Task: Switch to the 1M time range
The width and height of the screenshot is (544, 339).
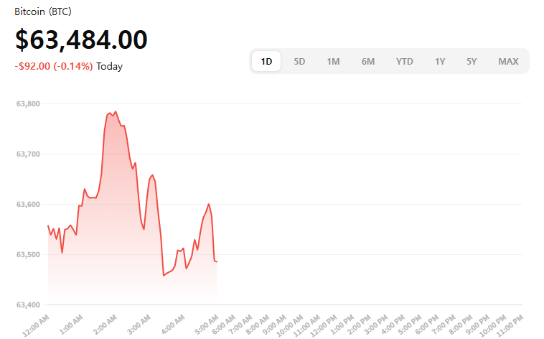Action: [x=333, y=62]
